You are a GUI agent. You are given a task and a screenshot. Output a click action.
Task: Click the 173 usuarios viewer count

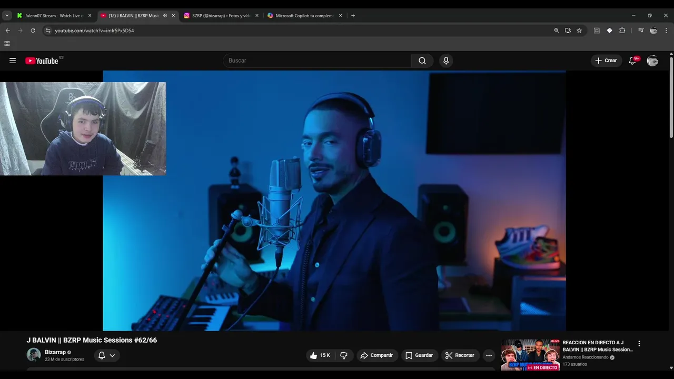click(x=574, y=364)
